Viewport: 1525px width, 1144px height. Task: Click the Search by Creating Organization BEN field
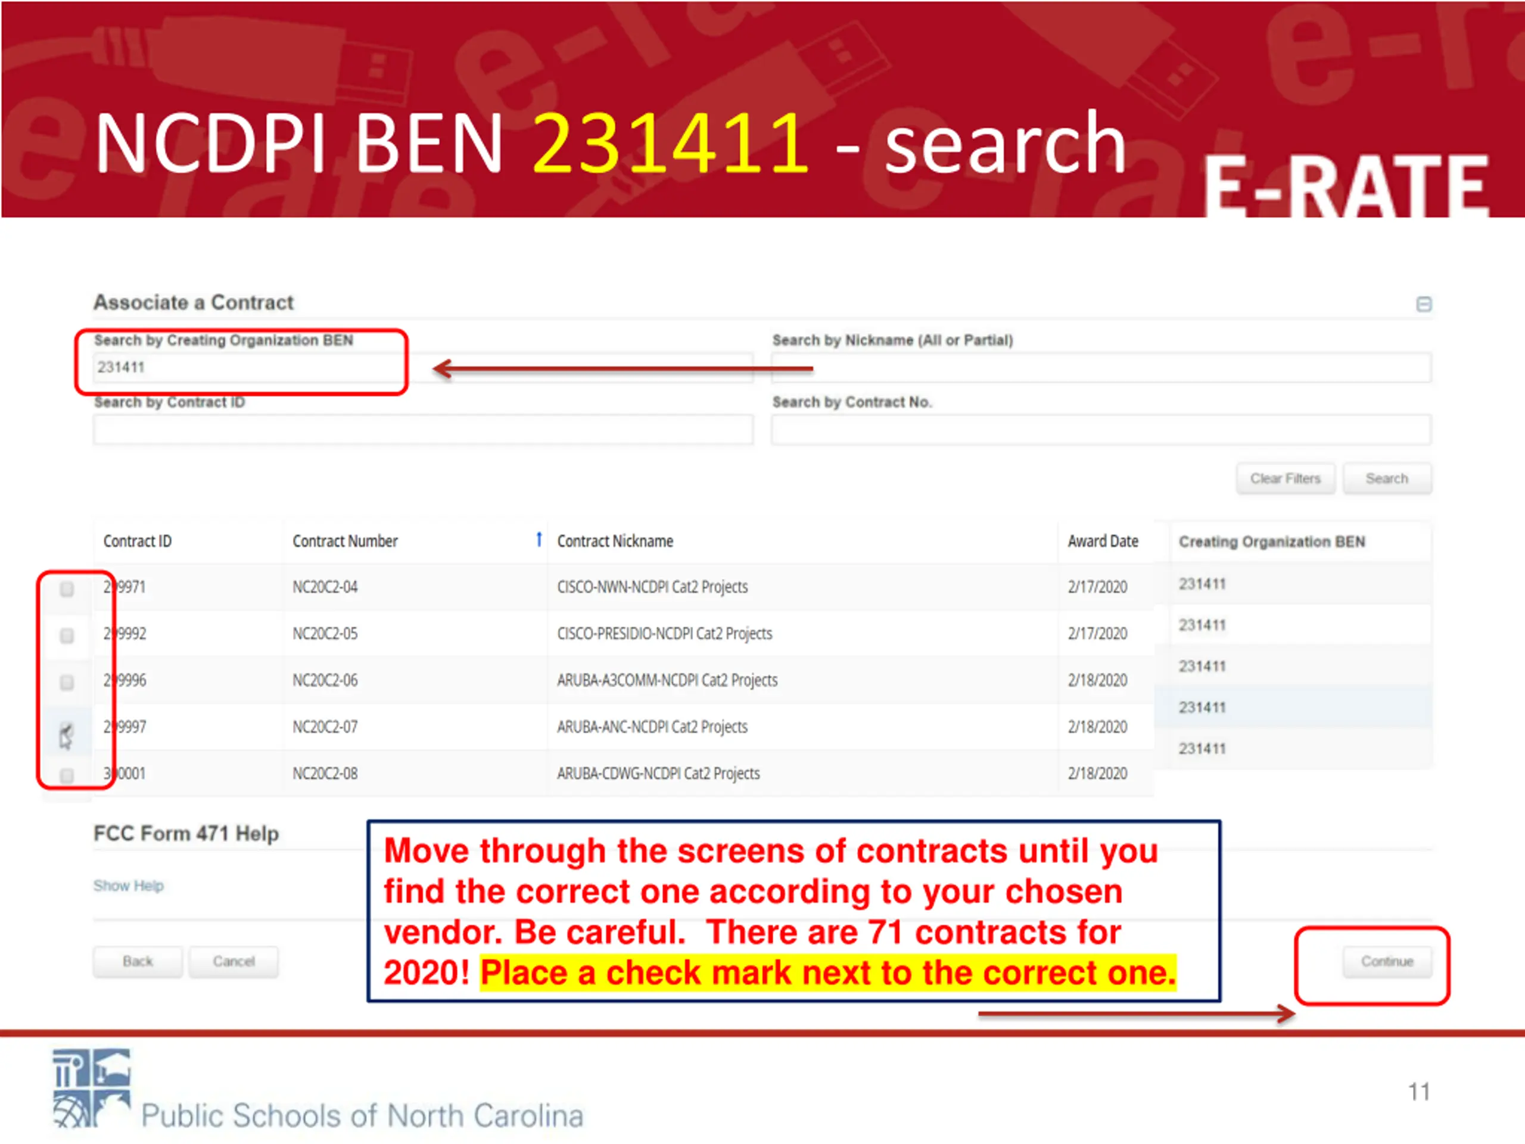click(422, 368)
